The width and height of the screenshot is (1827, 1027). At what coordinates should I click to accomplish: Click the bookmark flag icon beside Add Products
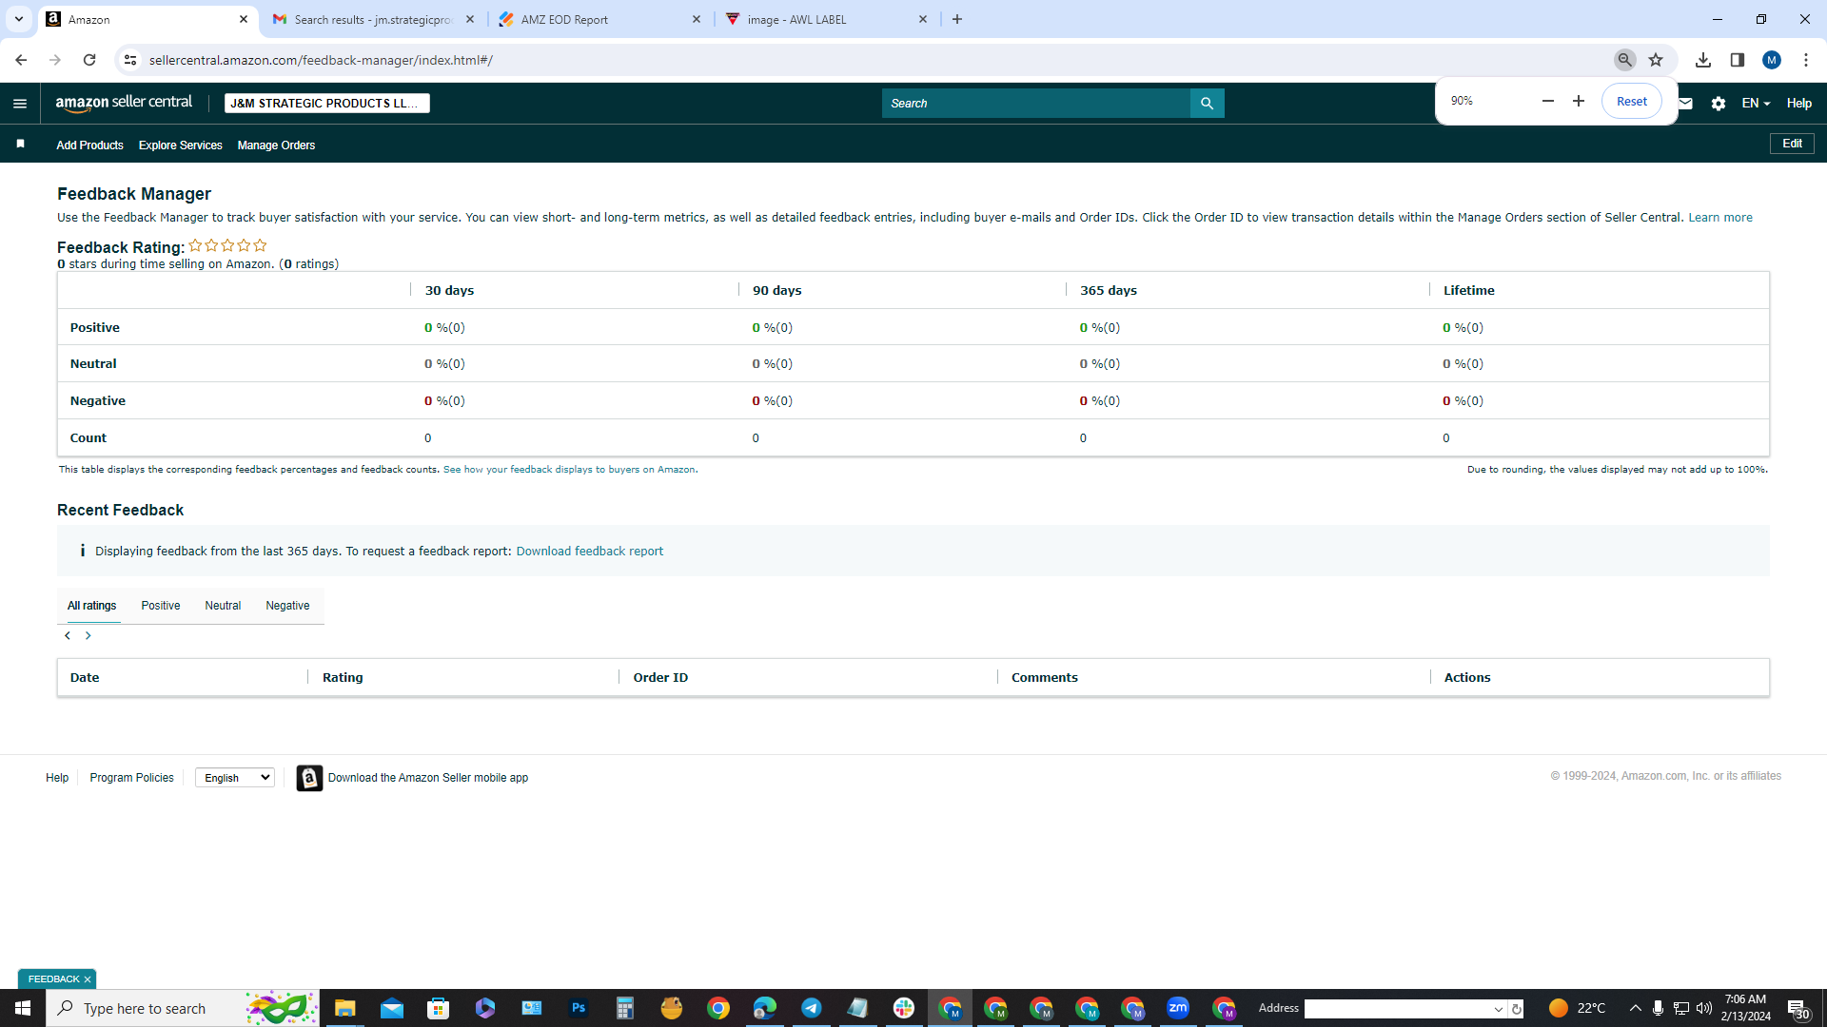click(x=20, y=144)
